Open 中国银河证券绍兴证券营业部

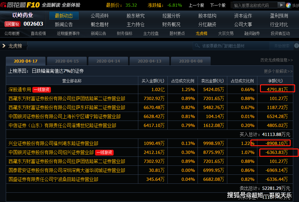[51, 152]
